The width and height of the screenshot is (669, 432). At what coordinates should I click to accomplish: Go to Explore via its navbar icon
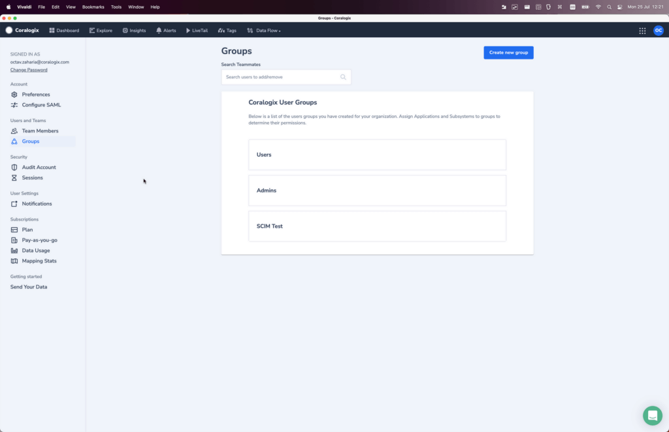point(91,30)
